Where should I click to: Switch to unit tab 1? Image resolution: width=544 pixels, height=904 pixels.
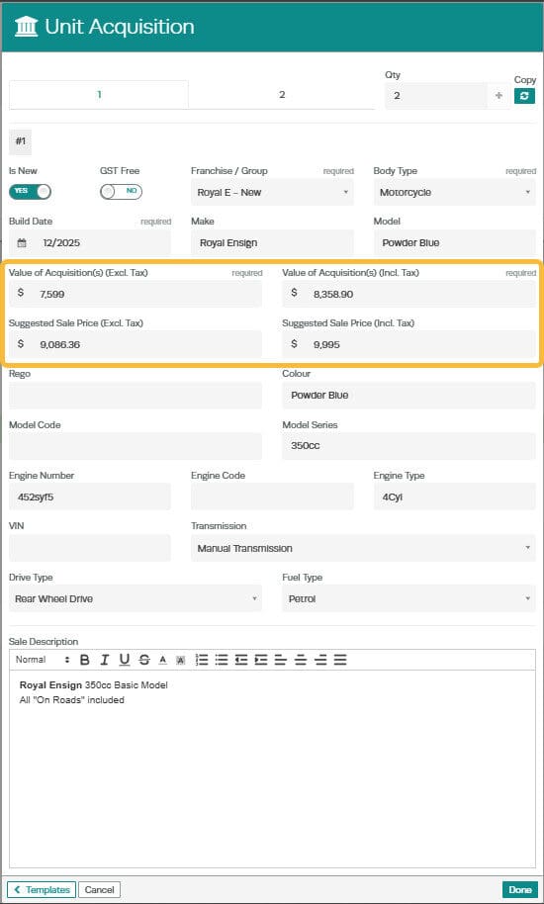99,95
